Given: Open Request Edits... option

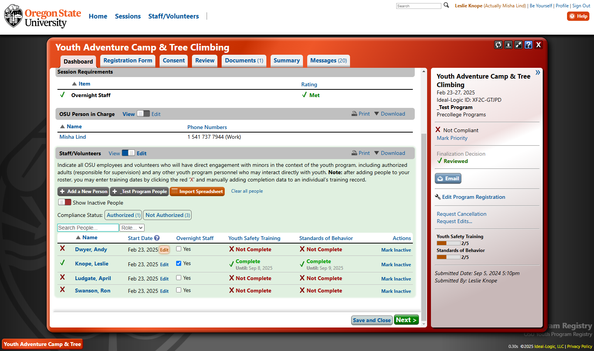Looking at the screenshot, I should [x=454, y=221].
